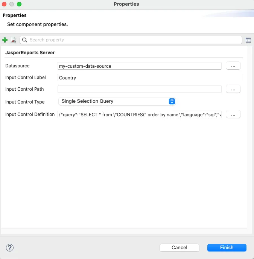Click the document image icon beside search
The height and width of the screenshot is (259, 254).
pyautogui.click(x=14, y=40)
